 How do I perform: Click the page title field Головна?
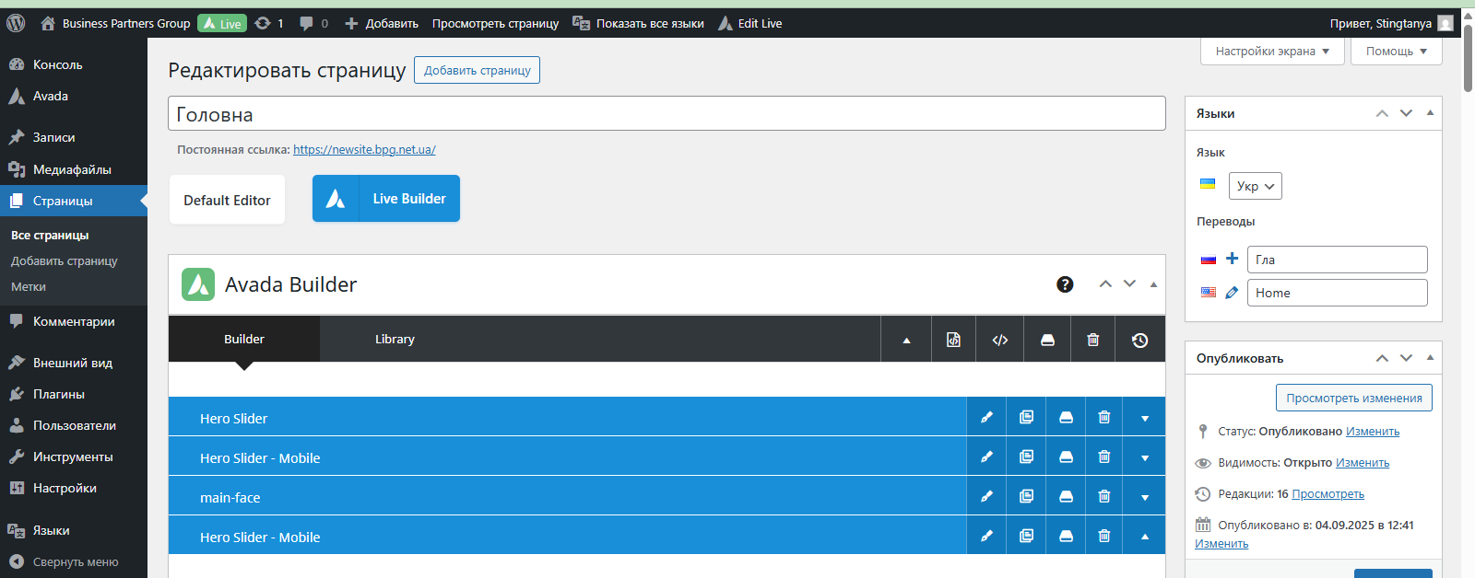(x=667, y=114)
